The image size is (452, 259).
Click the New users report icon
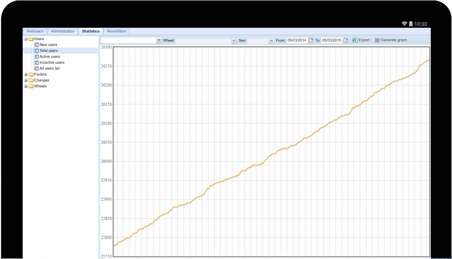pos(36,45)
